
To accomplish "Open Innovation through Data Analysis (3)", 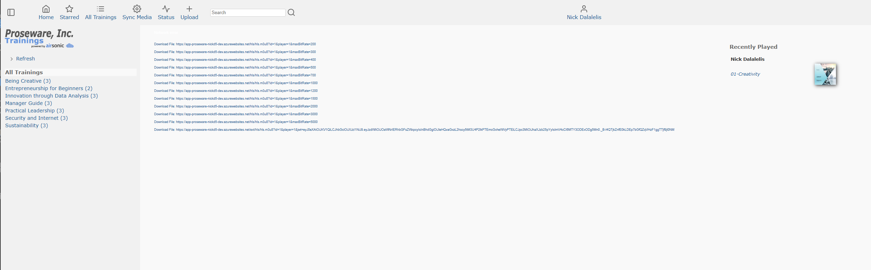I will pyautogui.click(x=52, y=96).
